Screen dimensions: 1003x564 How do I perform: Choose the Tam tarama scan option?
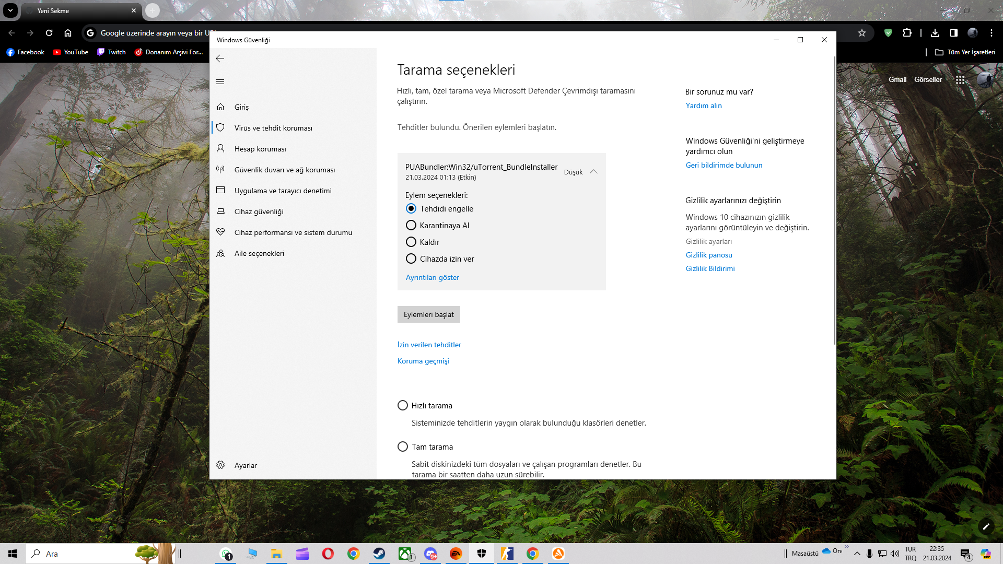point(403,446)
